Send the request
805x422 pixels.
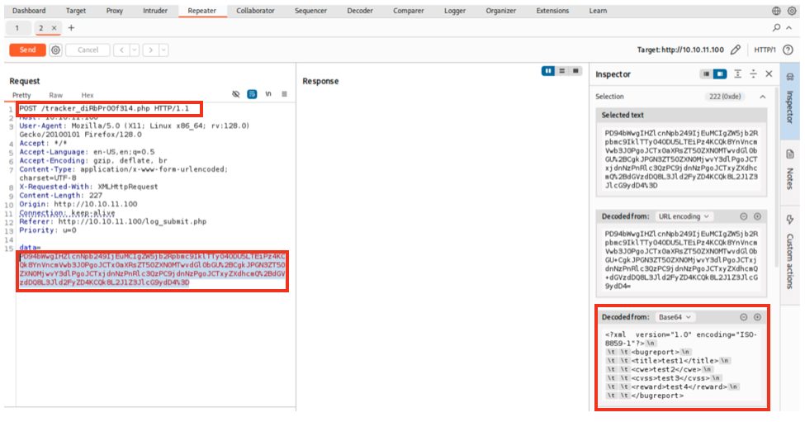28,50
